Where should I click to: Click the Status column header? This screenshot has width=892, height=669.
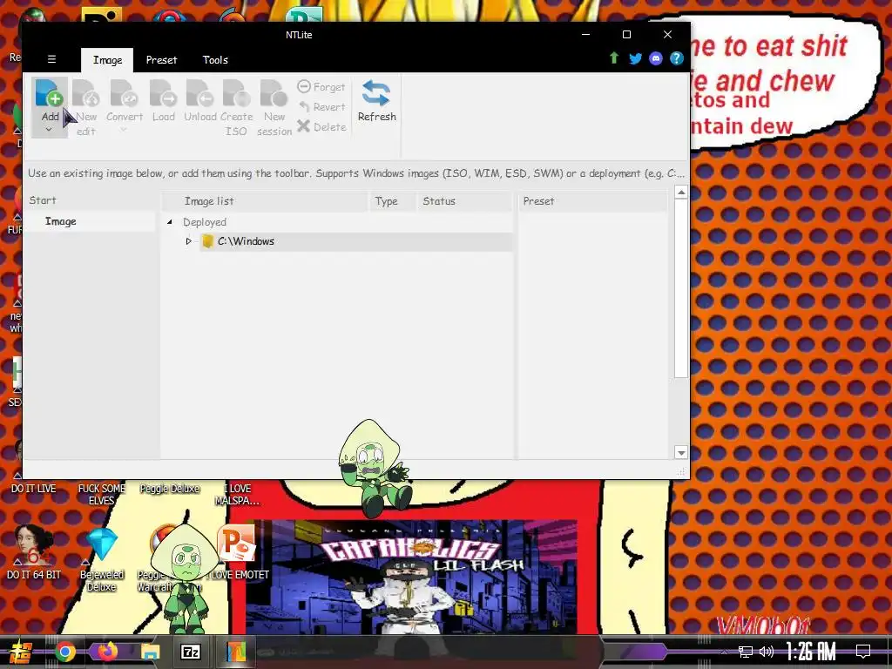tap(464, 201)
